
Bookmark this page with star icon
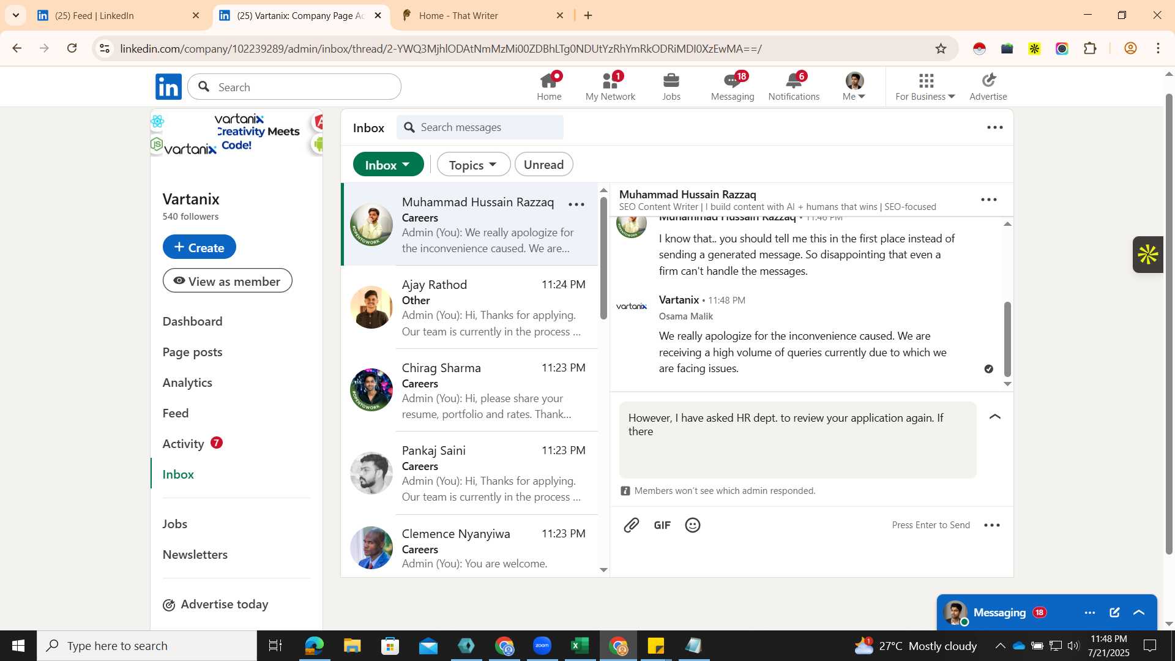(941, 48)
